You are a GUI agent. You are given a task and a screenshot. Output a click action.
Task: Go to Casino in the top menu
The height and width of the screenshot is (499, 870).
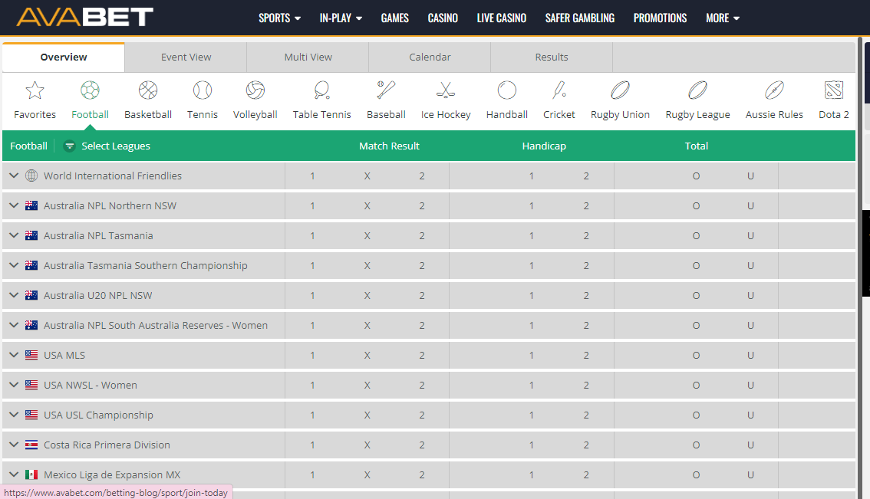click(x=443, y=18)
